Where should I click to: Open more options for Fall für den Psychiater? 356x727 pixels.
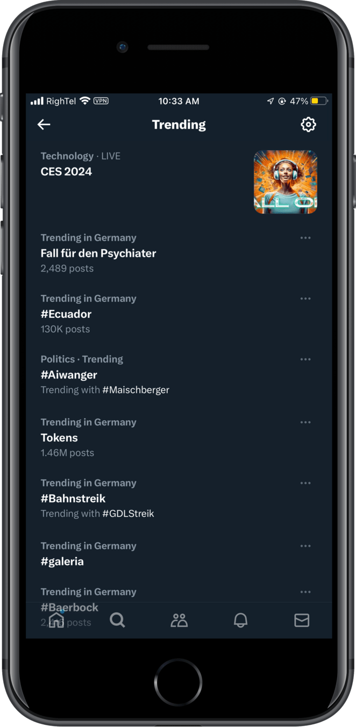305,238
